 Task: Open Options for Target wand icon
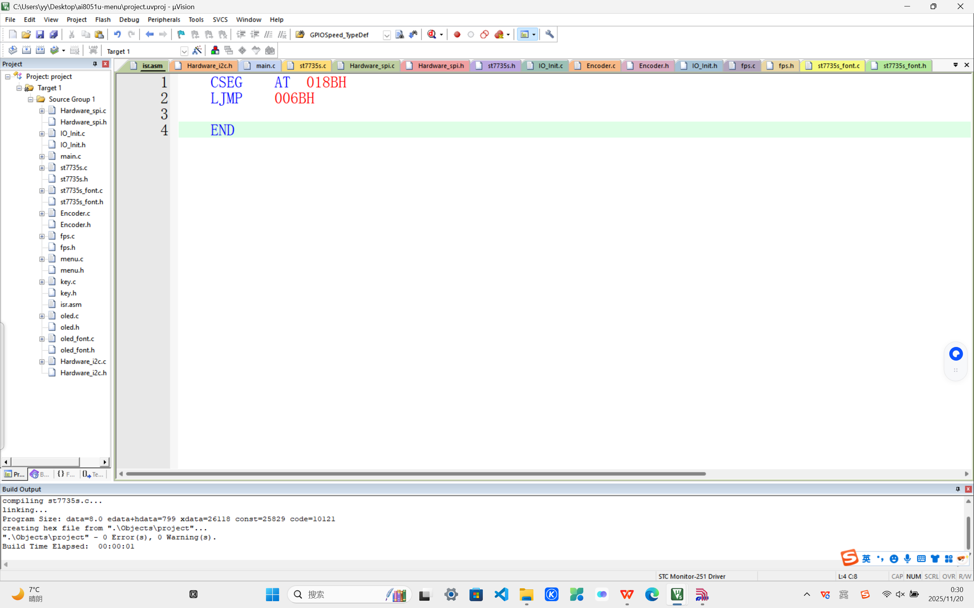click(197, 50)
